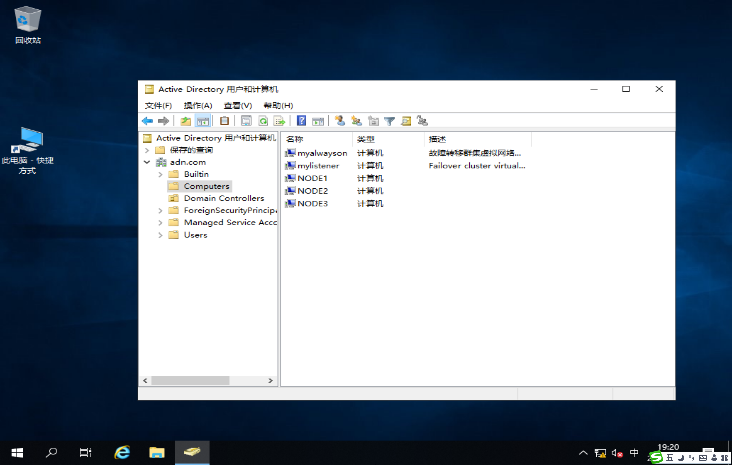This screenshot has height=465, width=732.
Task: Click the description 'Failover cluster virtual...'
Action: pos(477,165)
